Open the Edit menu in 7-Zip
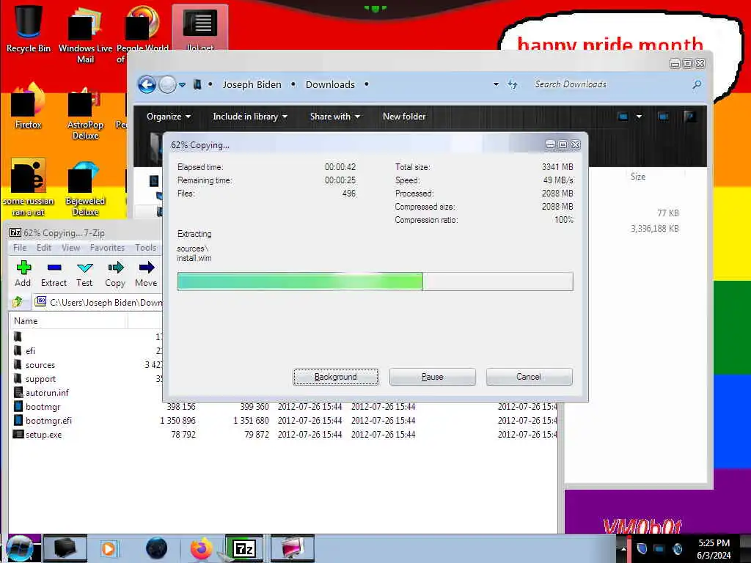Screen dimensions: 751x563 [x=43, y=248]
